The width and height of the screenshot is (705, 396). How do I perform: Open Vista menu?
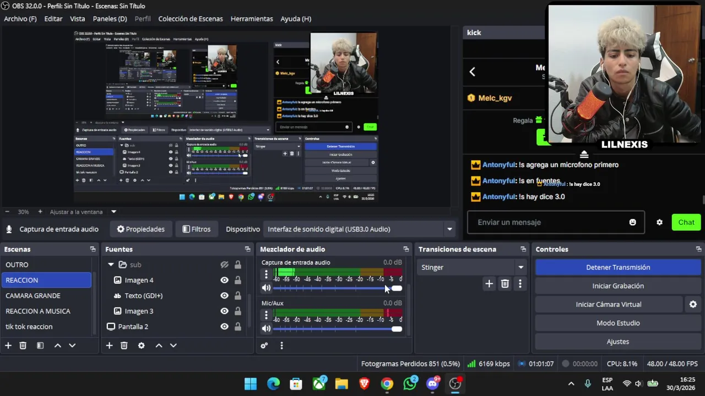point(78,19)
